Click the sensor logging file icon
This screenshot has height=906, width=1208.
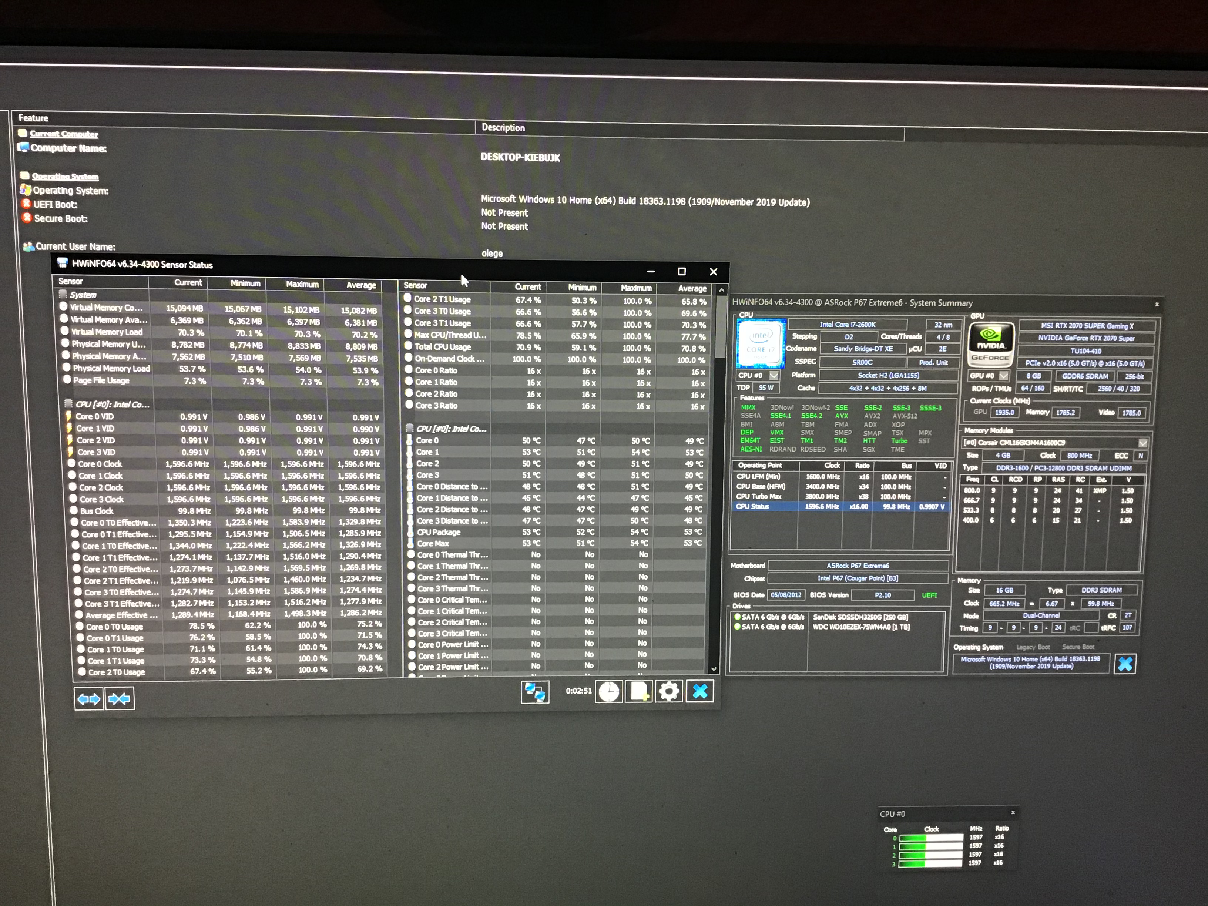pyautogui.click(x=639, y=691)
